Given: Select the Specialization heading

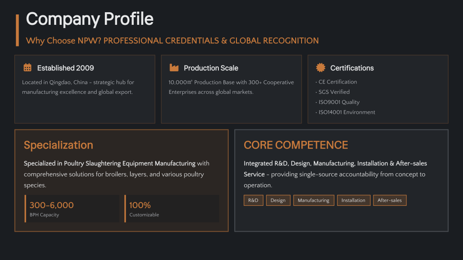Looking at the screenshot, I should pos(58,145).
